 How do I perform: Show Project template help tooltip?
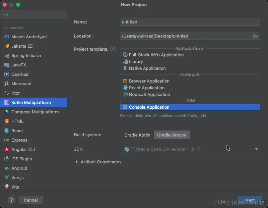coord(113,49)
